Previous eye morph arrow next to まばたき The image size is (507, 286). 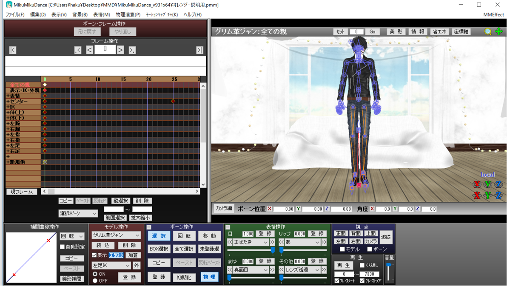[230, 242]
